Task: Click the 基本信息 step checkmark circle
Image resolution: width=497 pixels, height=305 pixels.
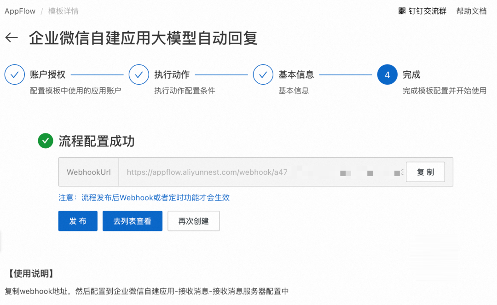Action: (x=263, y=75)
